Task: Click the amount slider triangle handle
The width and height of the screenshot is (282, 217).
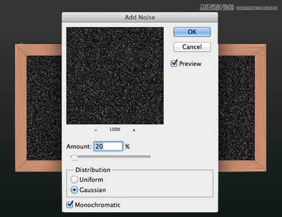Action: coord(74,157)
